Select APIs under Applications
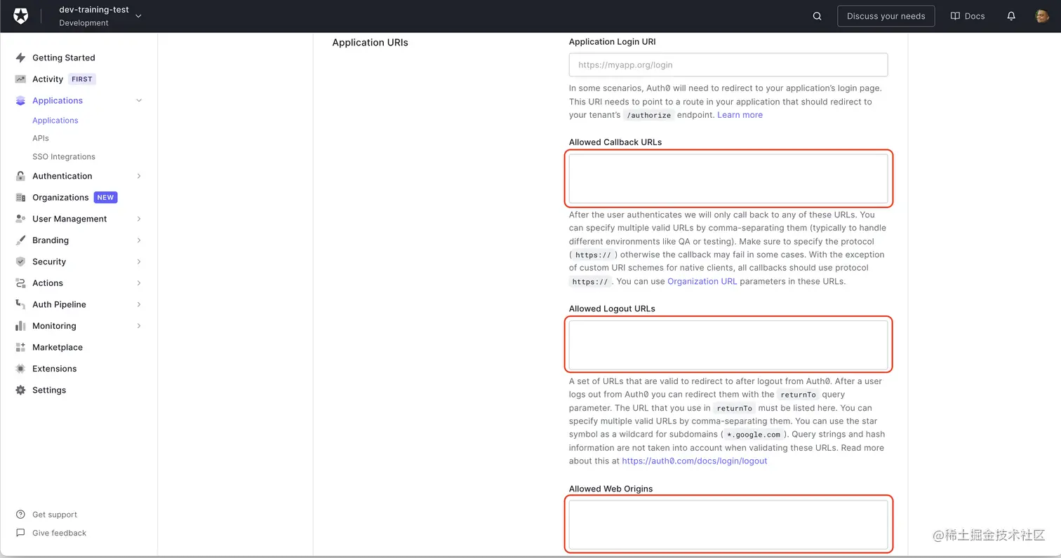 tap(40, 138)
